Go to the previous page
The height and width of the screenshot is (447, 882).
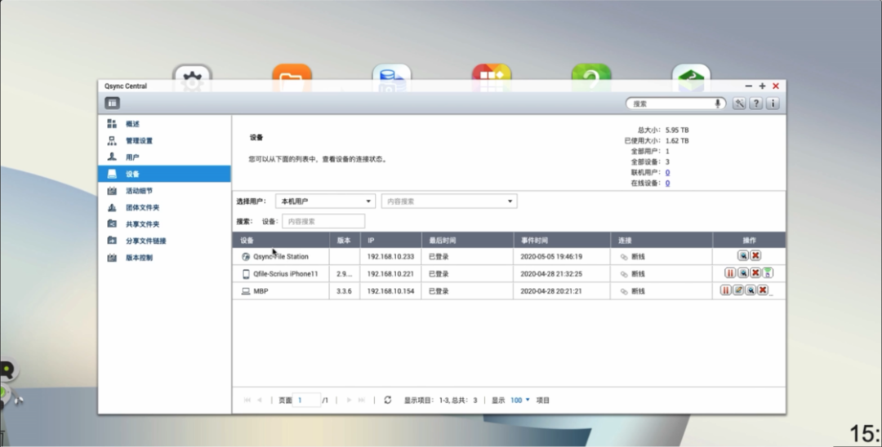(260, 400)
